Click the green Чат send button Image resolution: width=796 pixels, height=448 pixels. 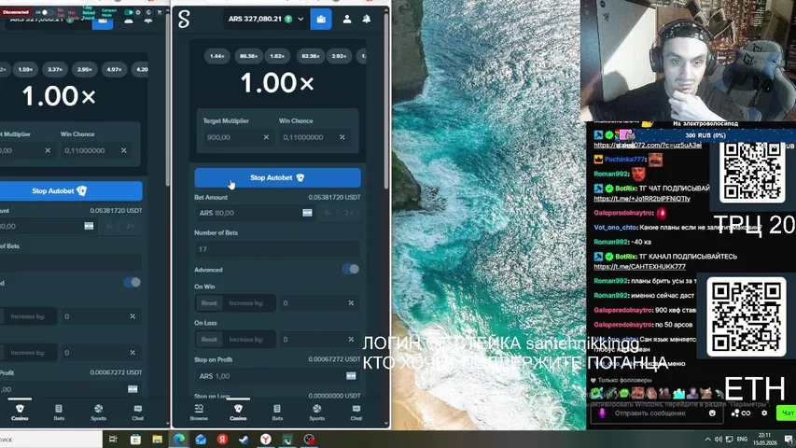[x=787, y=413]
